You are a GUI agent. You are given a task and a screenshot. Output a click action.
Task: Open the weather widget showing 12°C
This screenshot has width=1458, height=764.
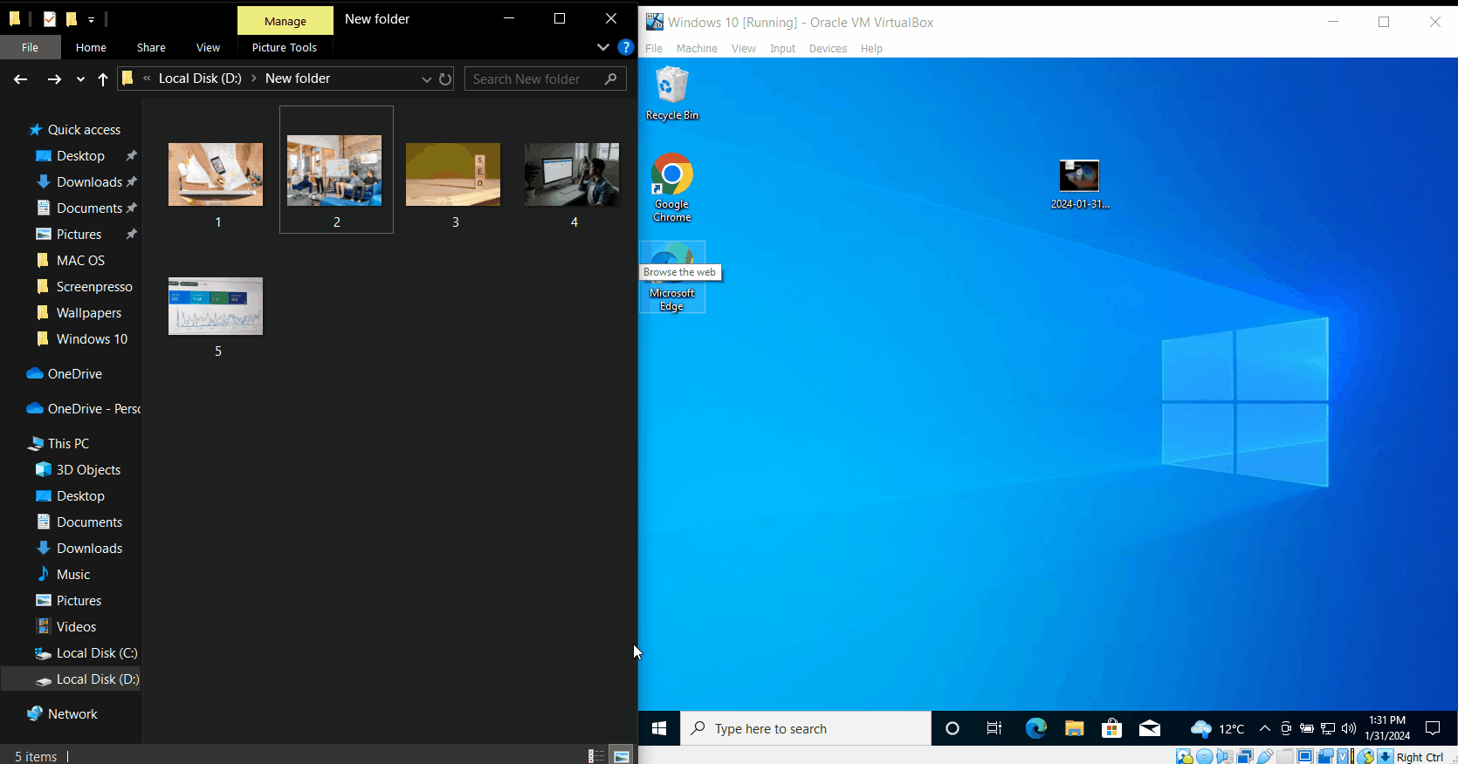[1218, 728]
